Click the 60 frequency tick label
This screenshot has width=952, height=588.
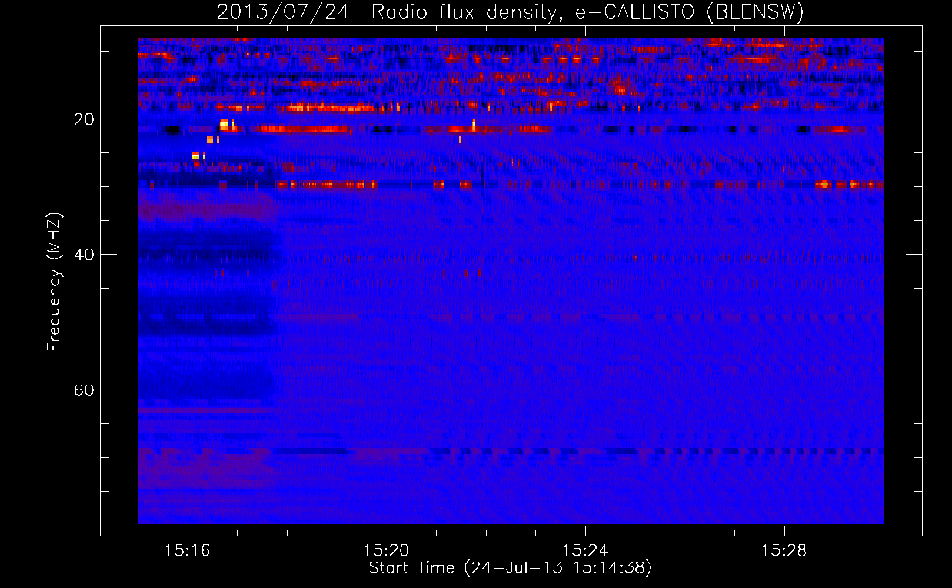(x=84, y=390)
